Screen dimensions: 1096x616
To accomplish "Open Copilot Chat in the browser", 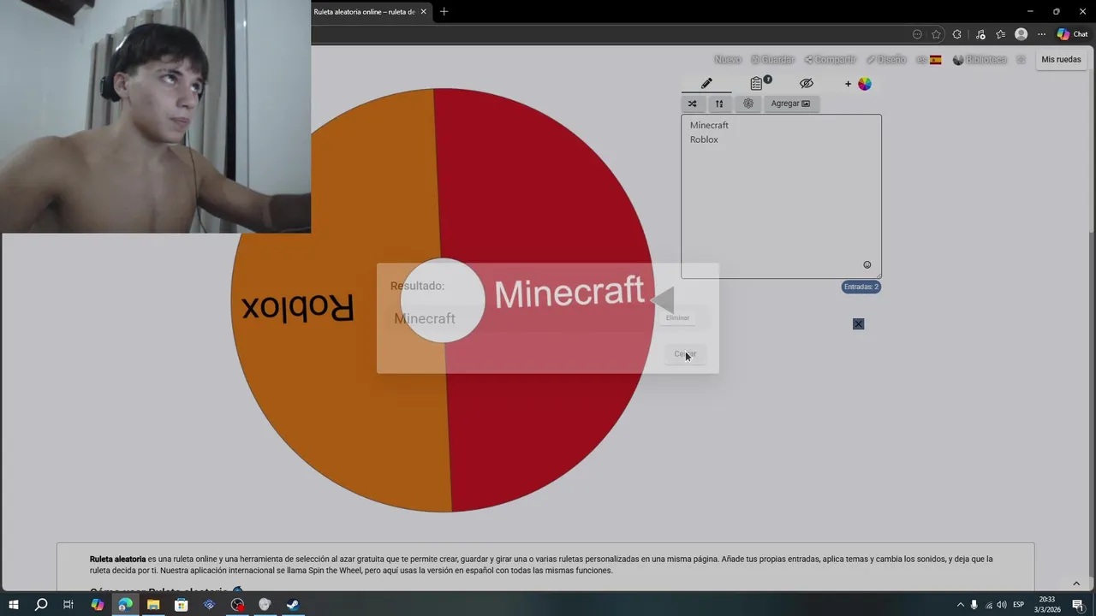I will click(1072, 34).
